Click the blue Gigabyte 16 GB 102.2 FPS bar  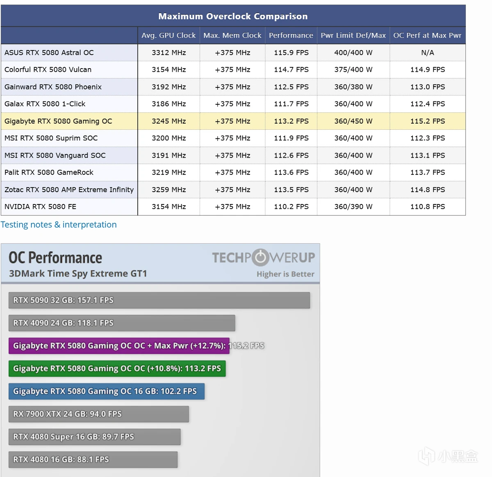pyautogui.click(x=106, y=391)
